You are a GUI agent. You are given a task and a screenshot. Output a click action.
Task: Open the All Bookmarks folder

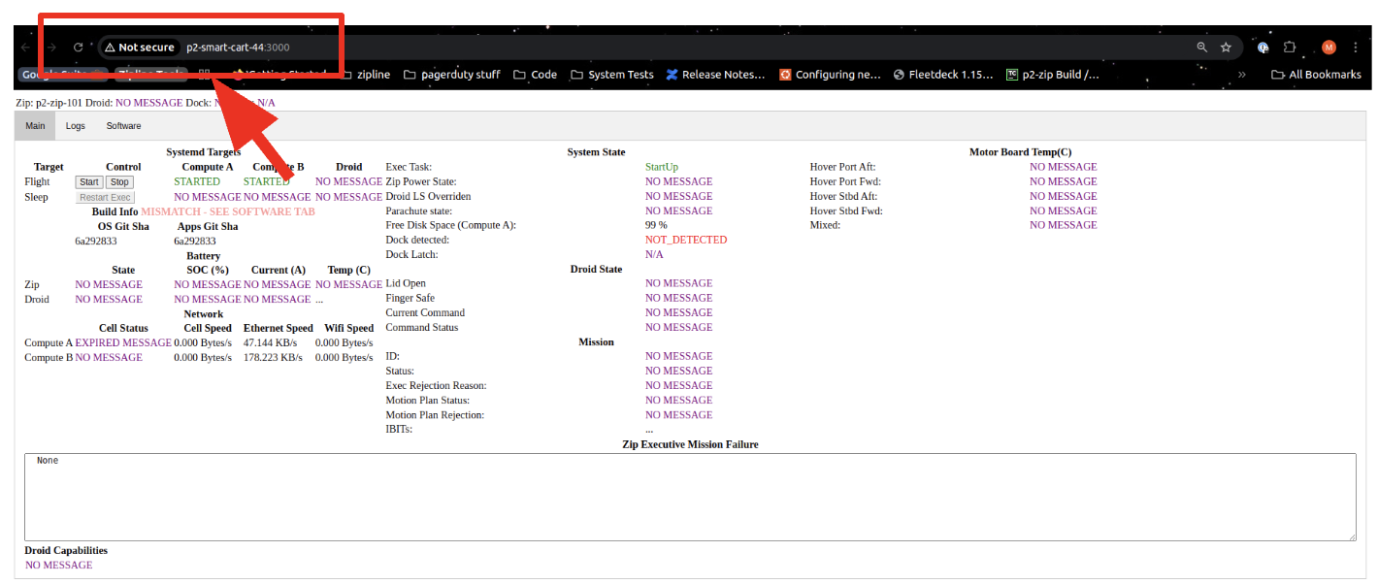coord(1317,74)
